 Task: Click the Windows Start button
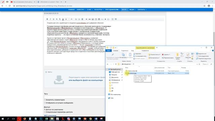[3, 119]
